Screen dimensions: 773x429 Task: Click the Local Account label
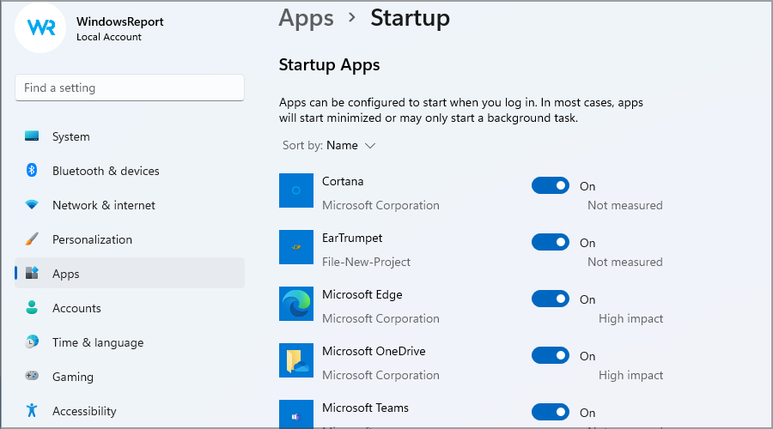tap(108, 37)
